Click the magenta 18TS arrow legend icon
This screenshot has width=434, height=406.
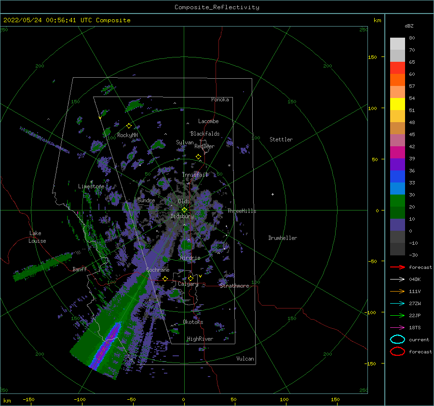397,328
